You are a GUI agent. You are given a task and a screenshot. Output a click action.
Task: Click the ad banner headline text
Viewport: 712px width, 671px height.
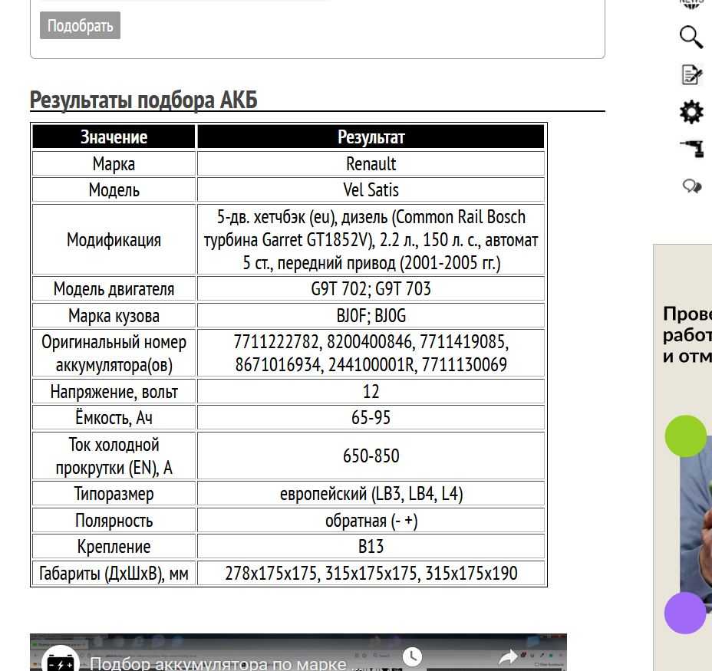pyautogui.click(x=687, y=335)
